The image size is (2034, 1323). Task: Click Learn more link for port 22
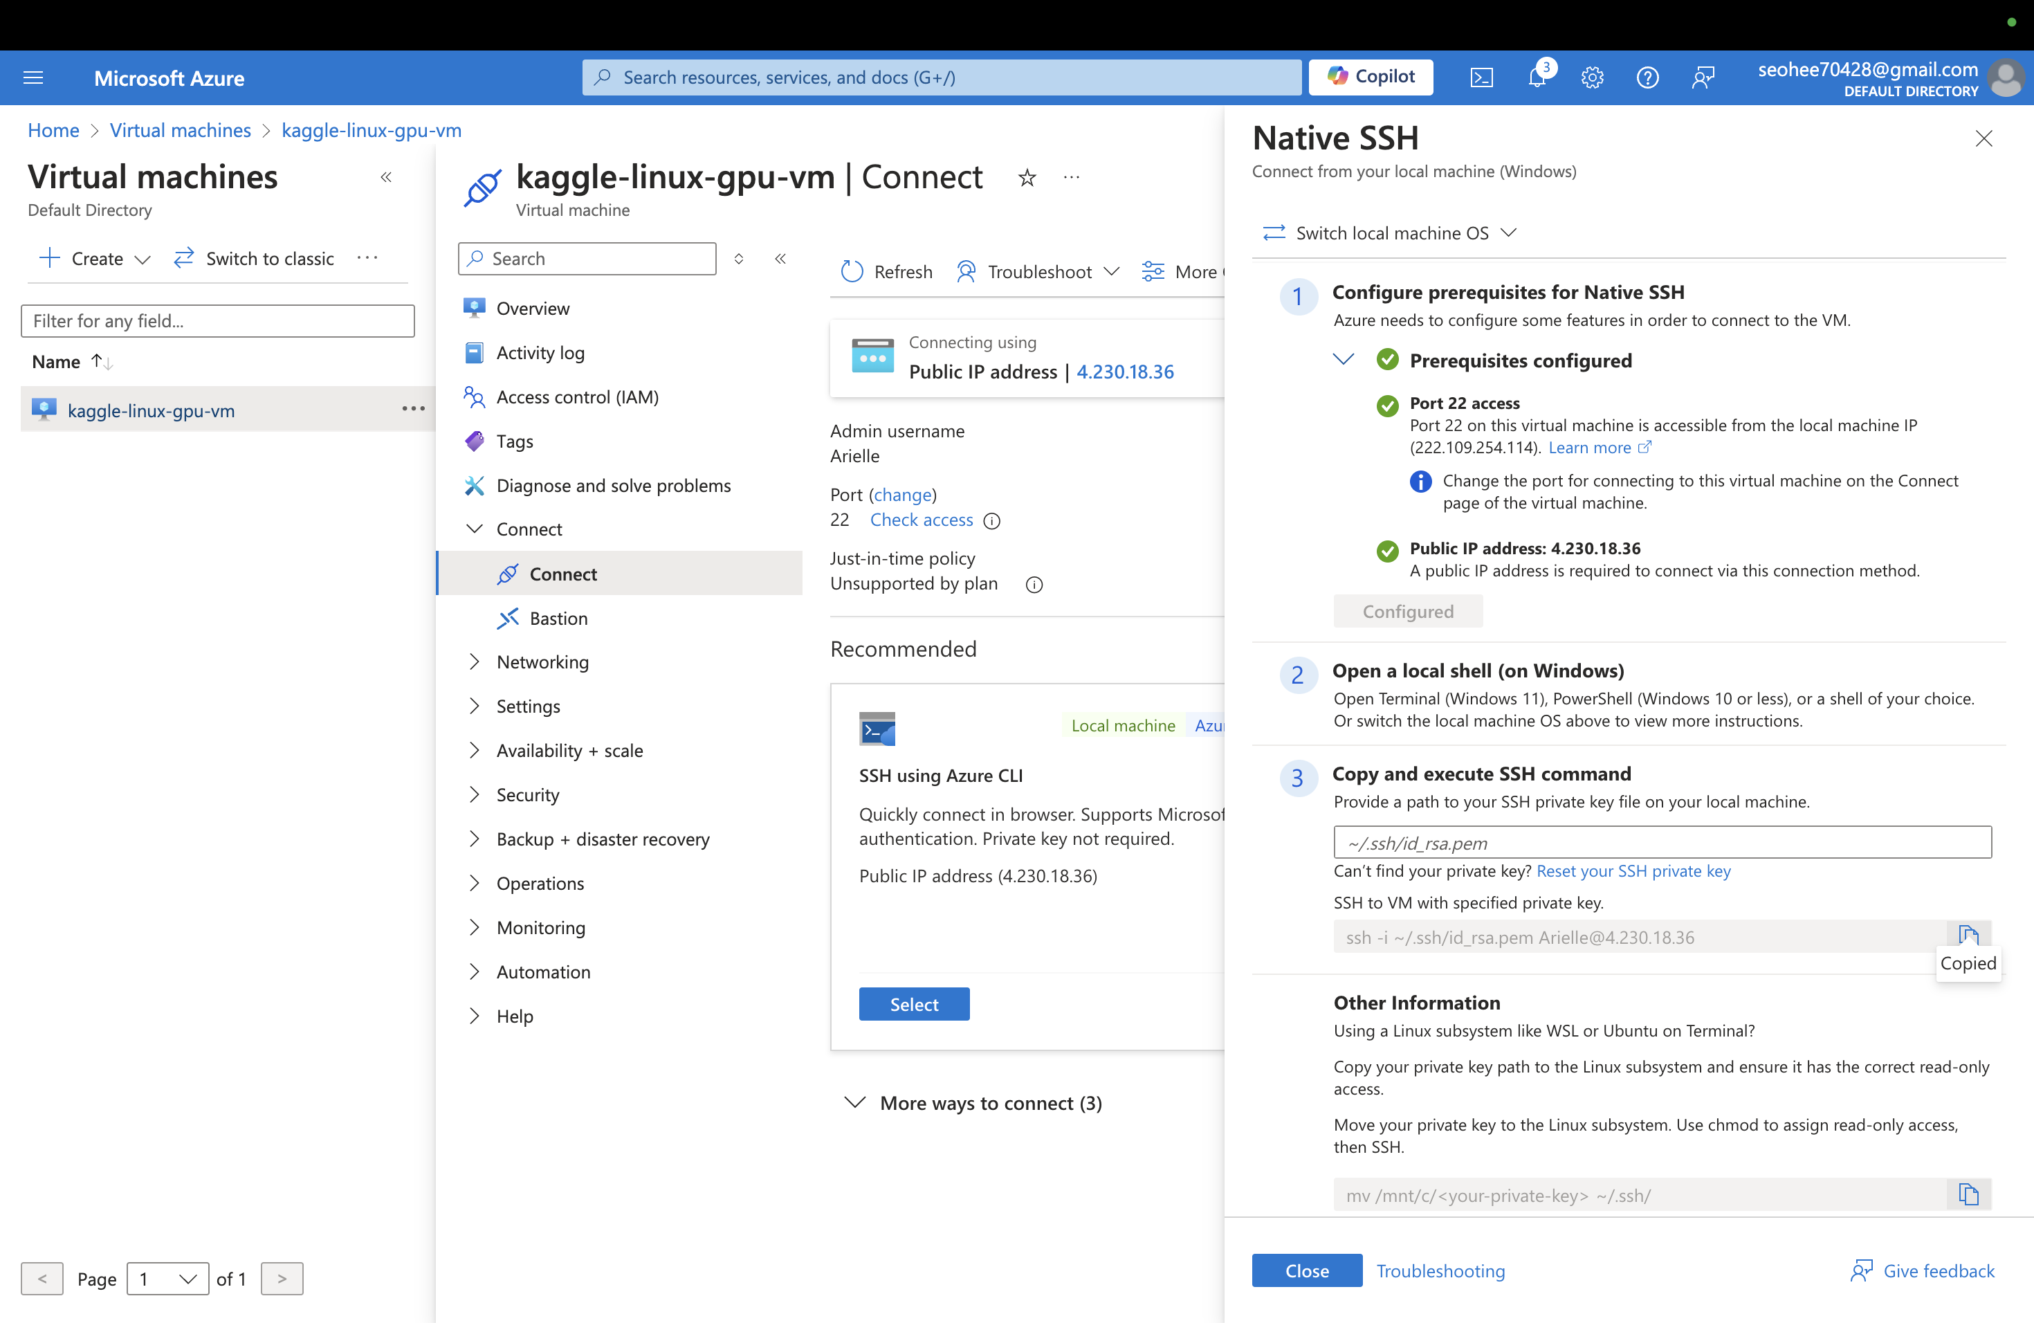pos(1600,448)
